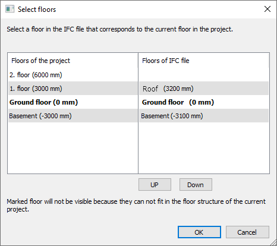The height and width of the screenshot is (246, 277).
Task: Click blank area below Basement (-3100 mm)
Action: (x=204, y=148)
